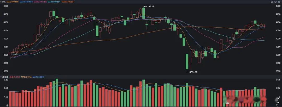The height and width of the screenshot is (107, 282).
Task: Select the large green candle at the lowest low
Action: (187, 62)
